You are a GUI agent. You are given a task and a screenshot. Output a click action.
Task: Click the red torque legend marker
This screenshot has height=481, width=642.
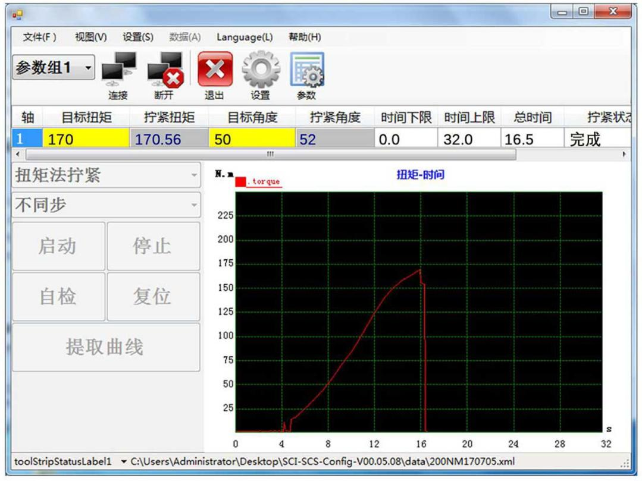241,181
